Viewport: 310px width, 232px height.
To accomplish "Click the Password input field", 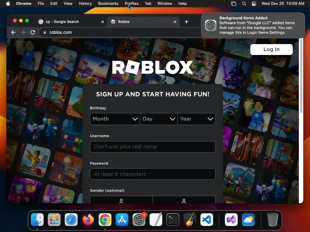I will (153, 174).
